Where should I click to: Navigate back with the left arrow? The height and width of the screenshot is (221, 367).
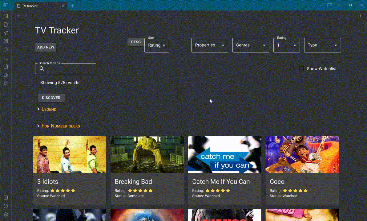click(19, 15)
